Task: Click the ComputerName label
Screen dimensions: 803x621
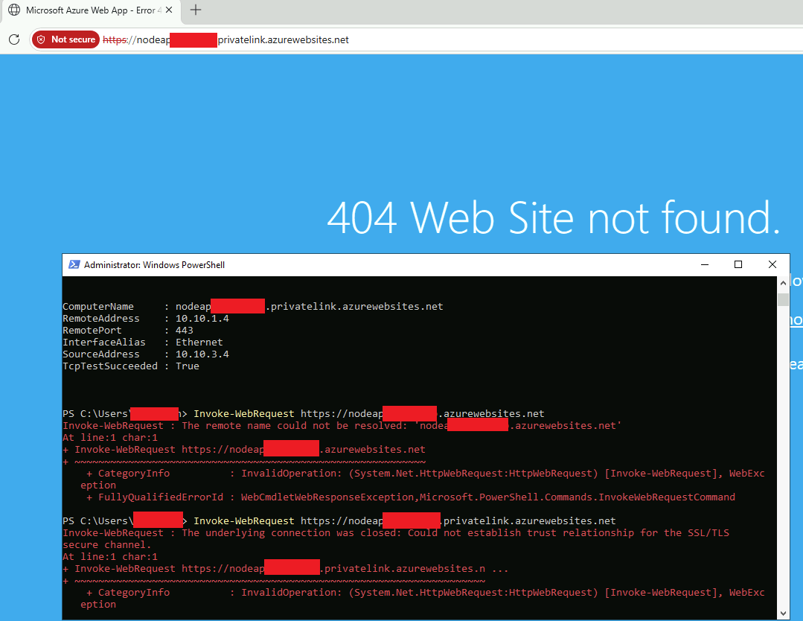Action: (x=97, y=306)
